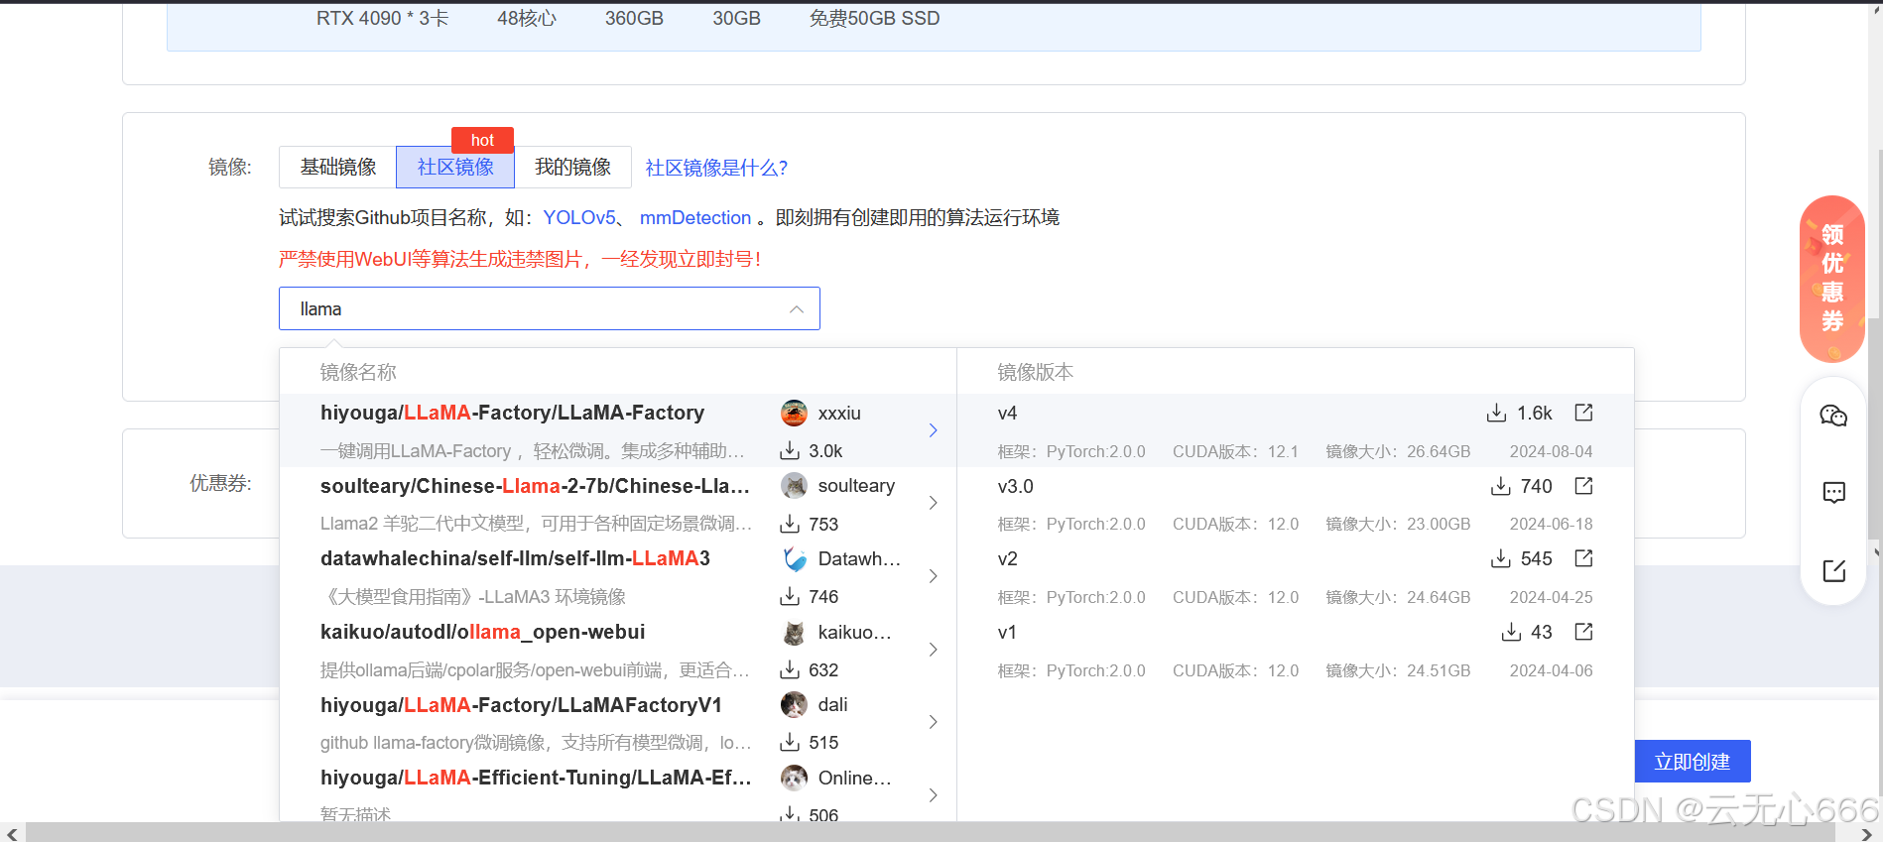This screenshot has width=1883, height=842.
Task: Open external link icon for version v1
Action: click(x=1583, y=632)
